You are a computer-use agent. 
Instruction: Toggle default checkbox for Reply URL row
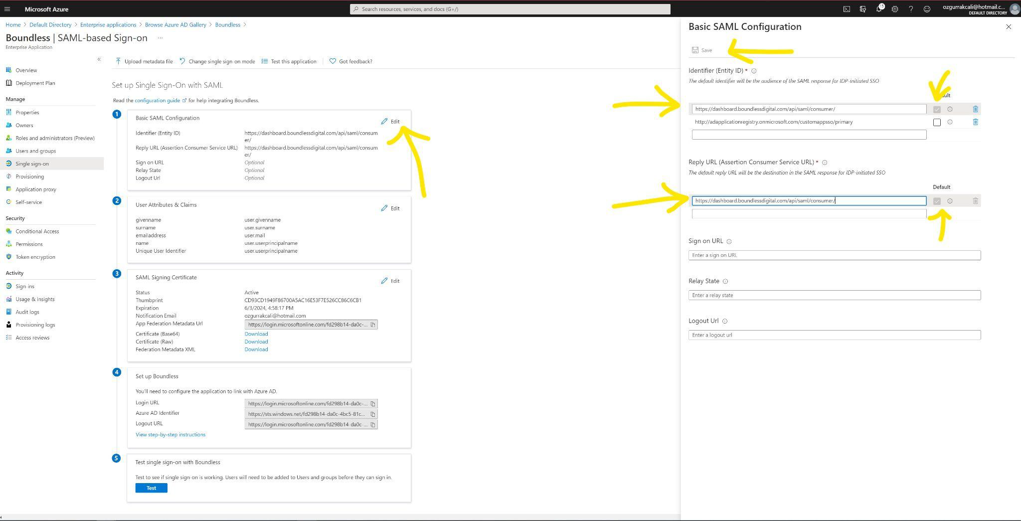pyautogui.click(x=937, y=201)
